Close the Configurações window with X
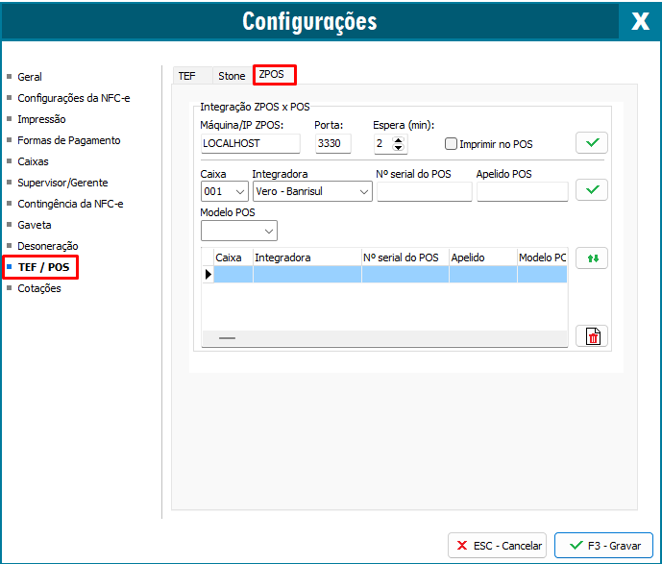The height and width of the screenshot is (564, 662). pos(639,21)
